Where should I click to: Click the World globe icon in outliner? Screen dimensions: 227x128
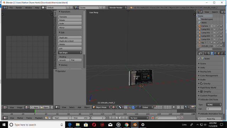point(200,23)
